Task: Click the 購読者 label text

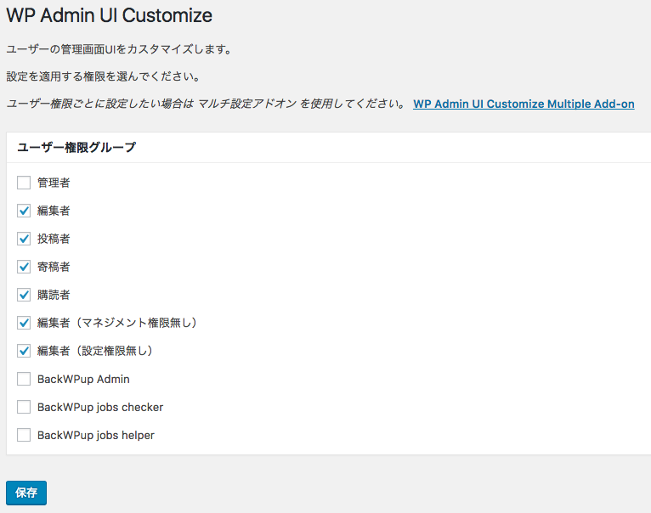Action: click(54, 295)
